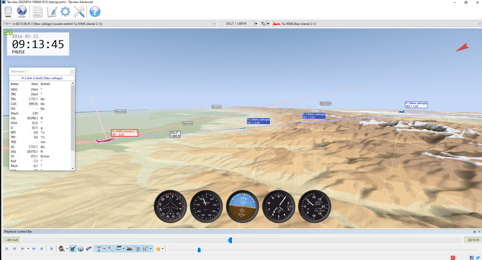Viewport: 482px width, 260px height.
Task: Click the rewind playback button
Action: click(x=14, y=248)
